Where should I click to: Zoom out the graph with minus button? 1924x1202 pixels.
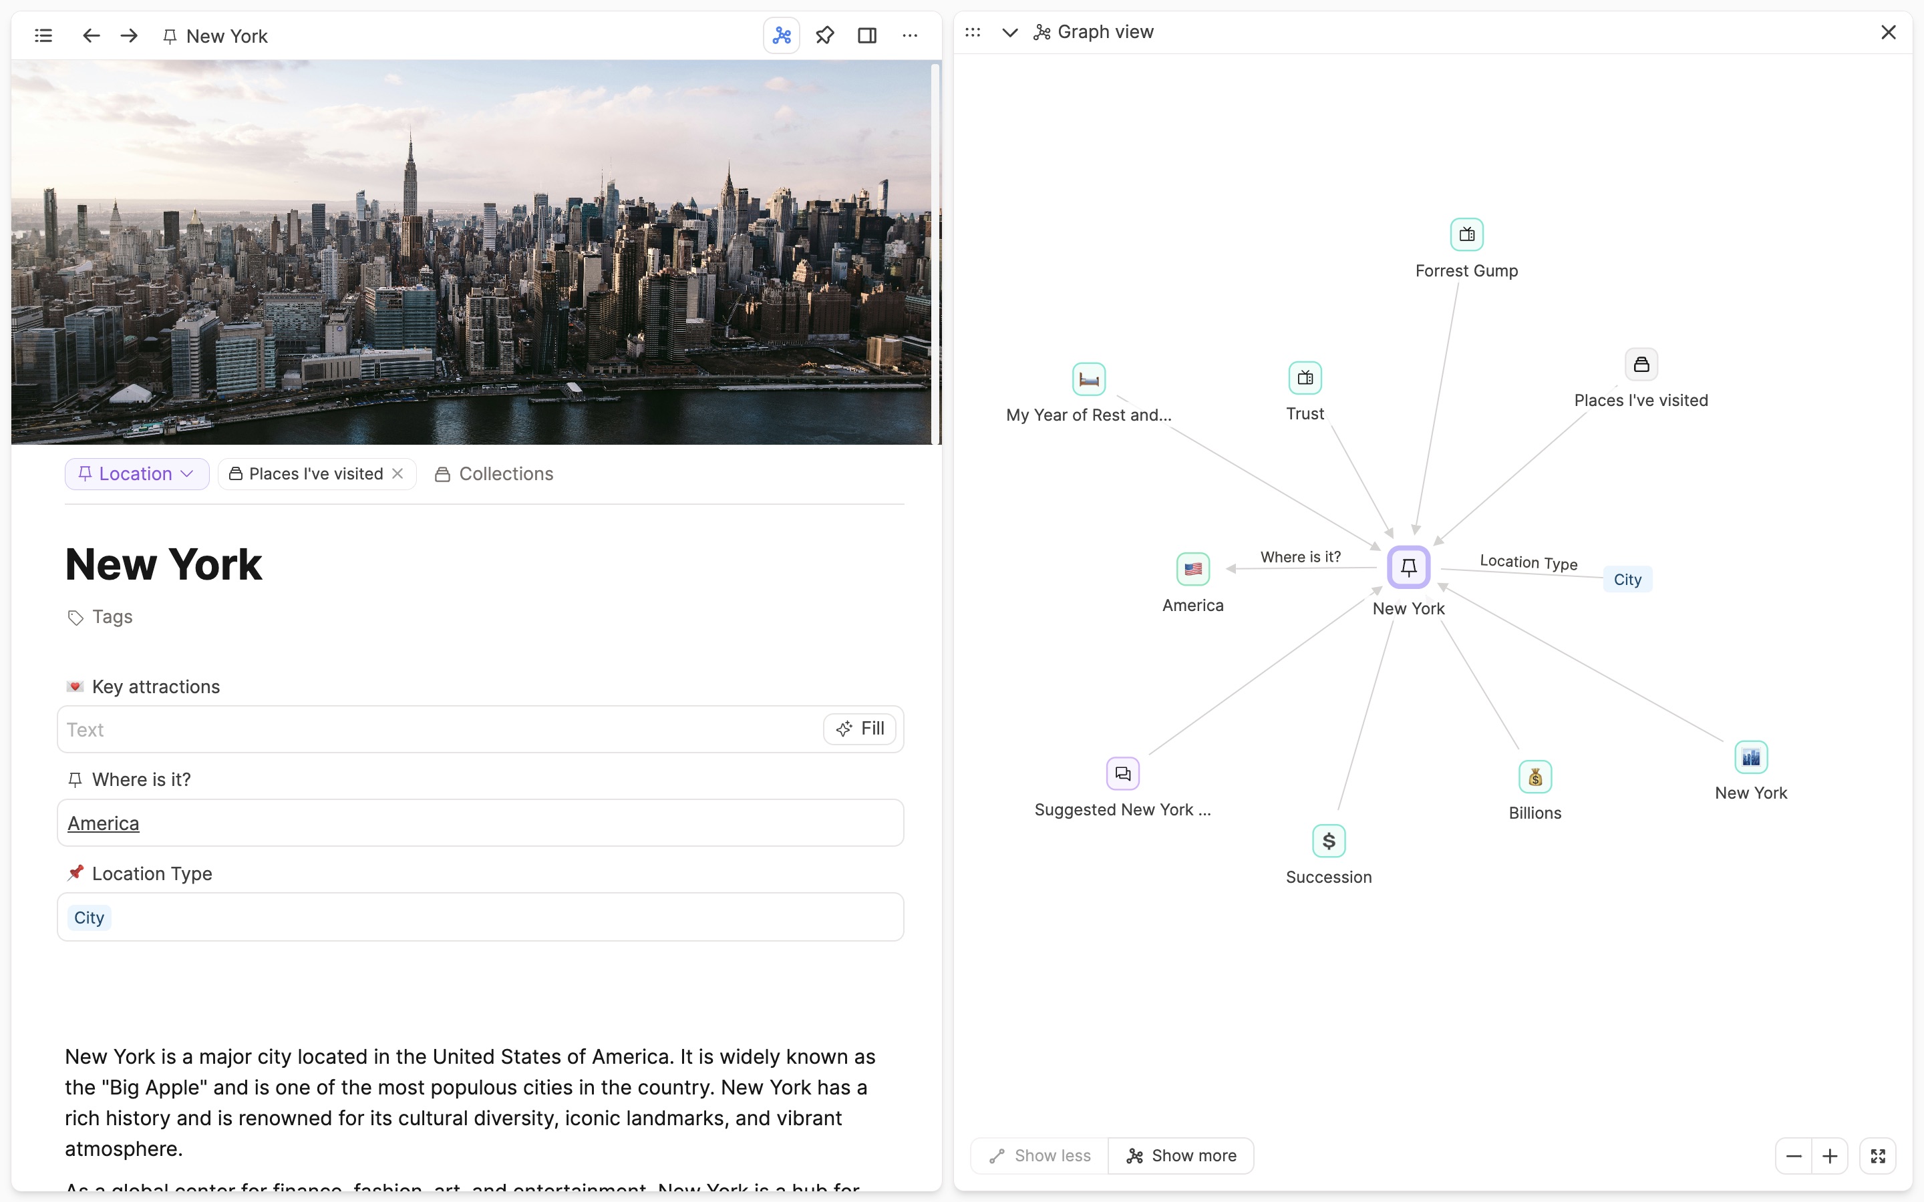pos(1794,1156)
